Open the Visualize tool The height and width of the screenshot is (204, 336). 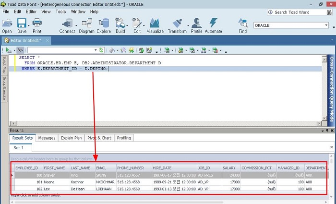tap(155, 23)
